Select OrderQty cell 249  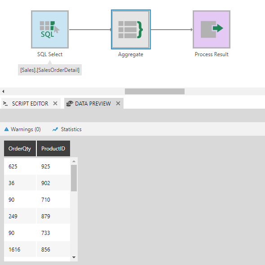pyautogui.click(x=20, y=216)
